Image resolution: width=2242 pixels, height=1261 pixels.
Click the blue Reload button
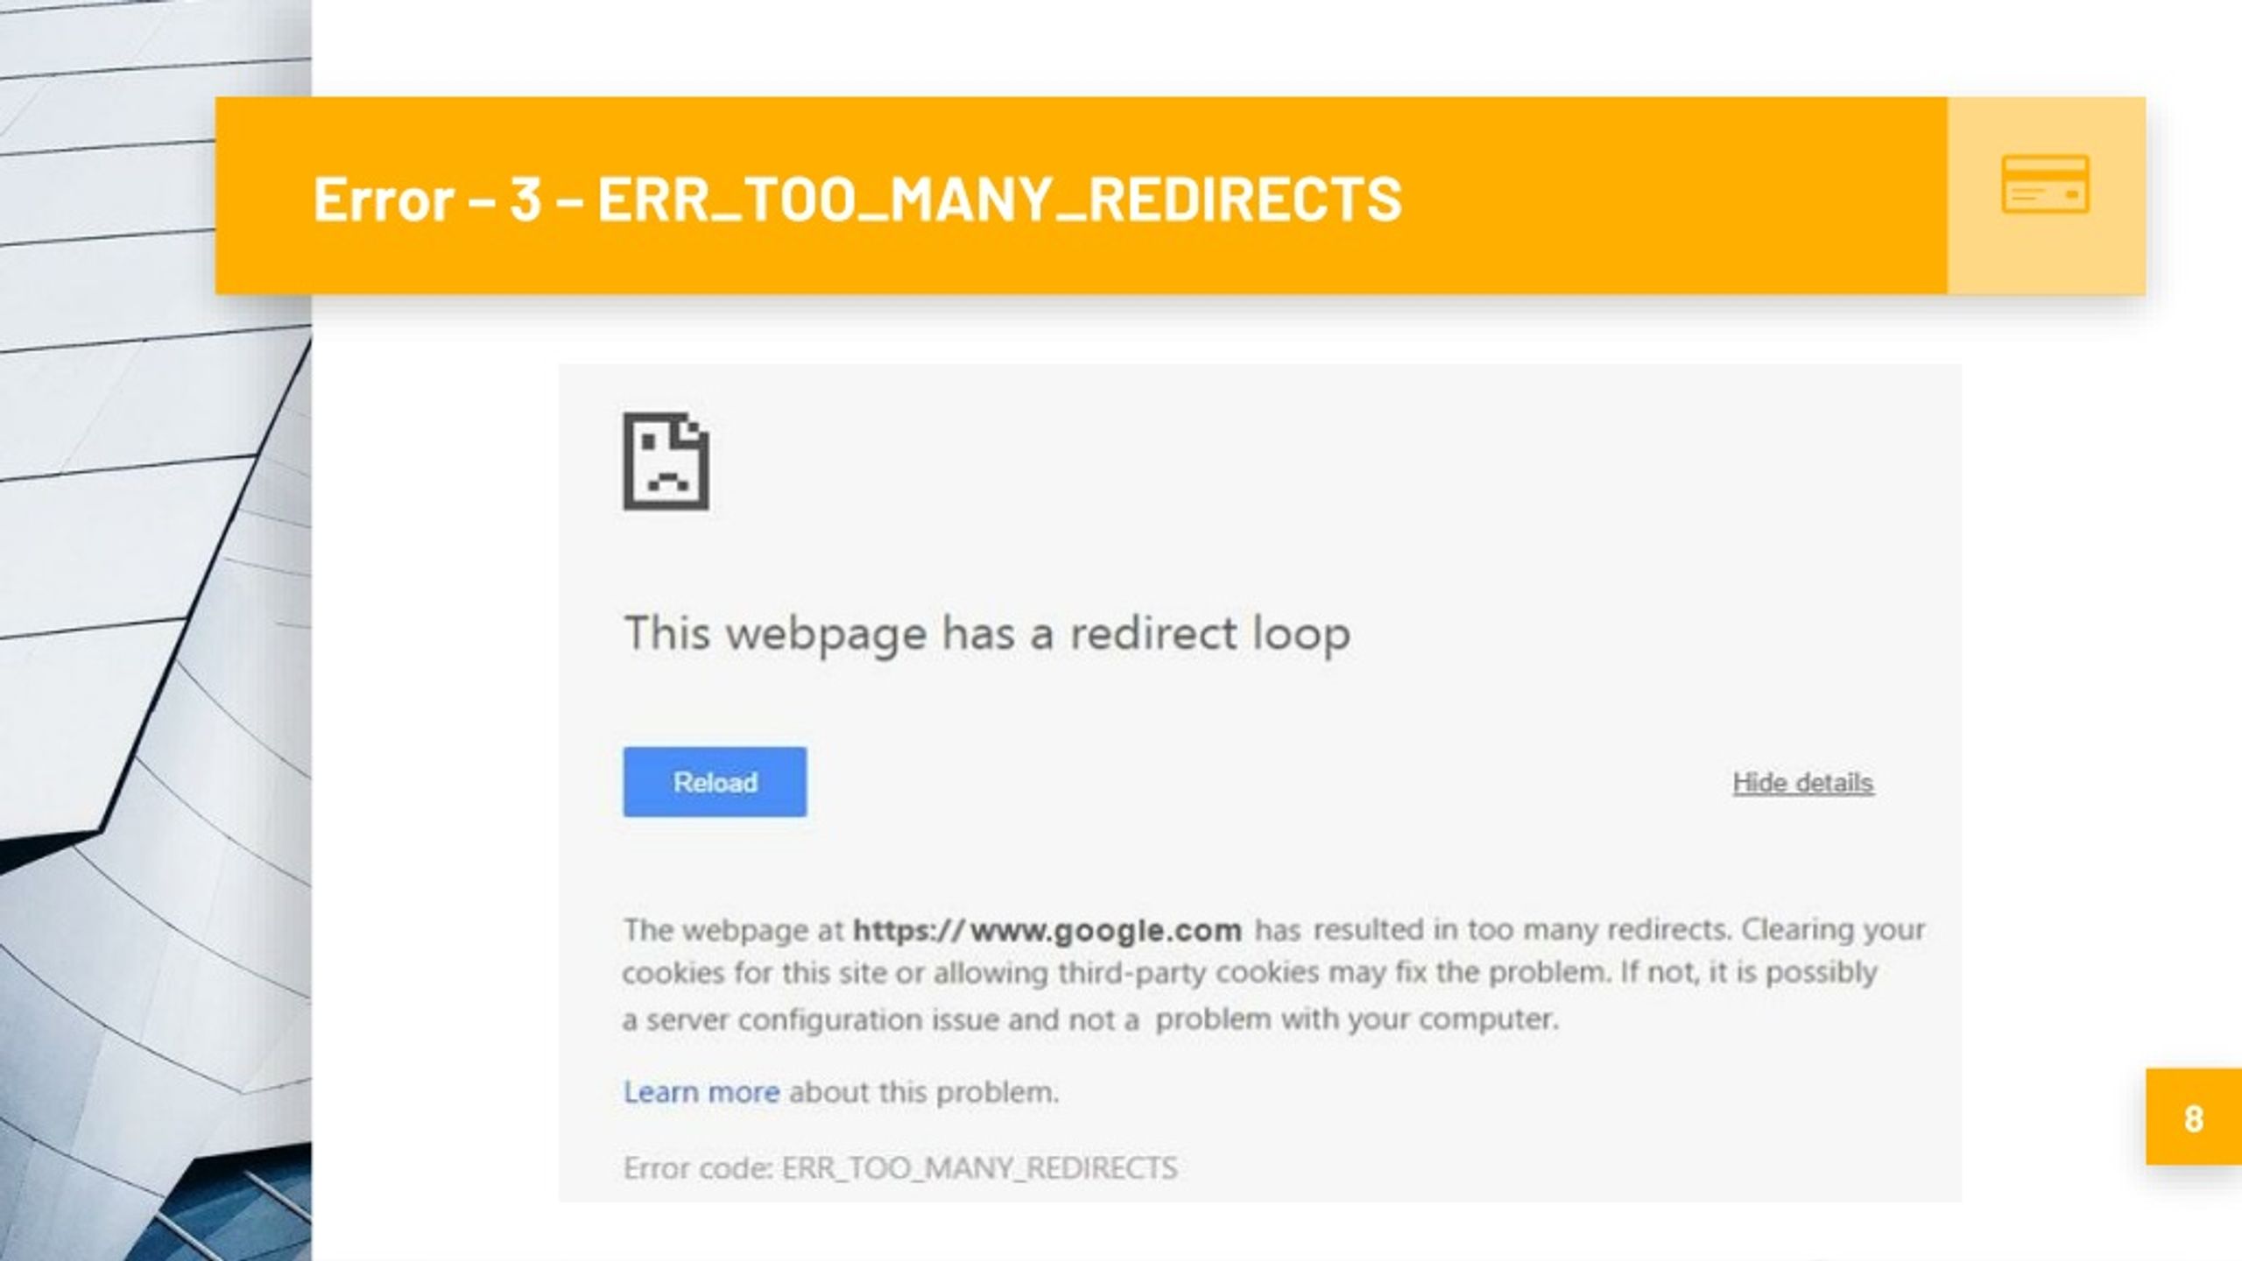tap(715, 782)
